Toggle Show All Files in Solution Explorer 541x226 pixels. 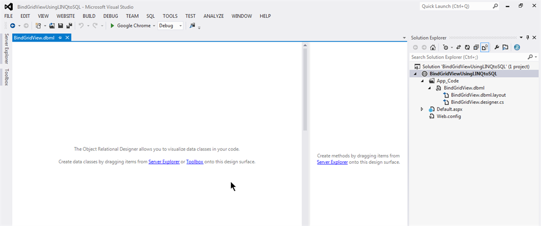tap(485, 47)
